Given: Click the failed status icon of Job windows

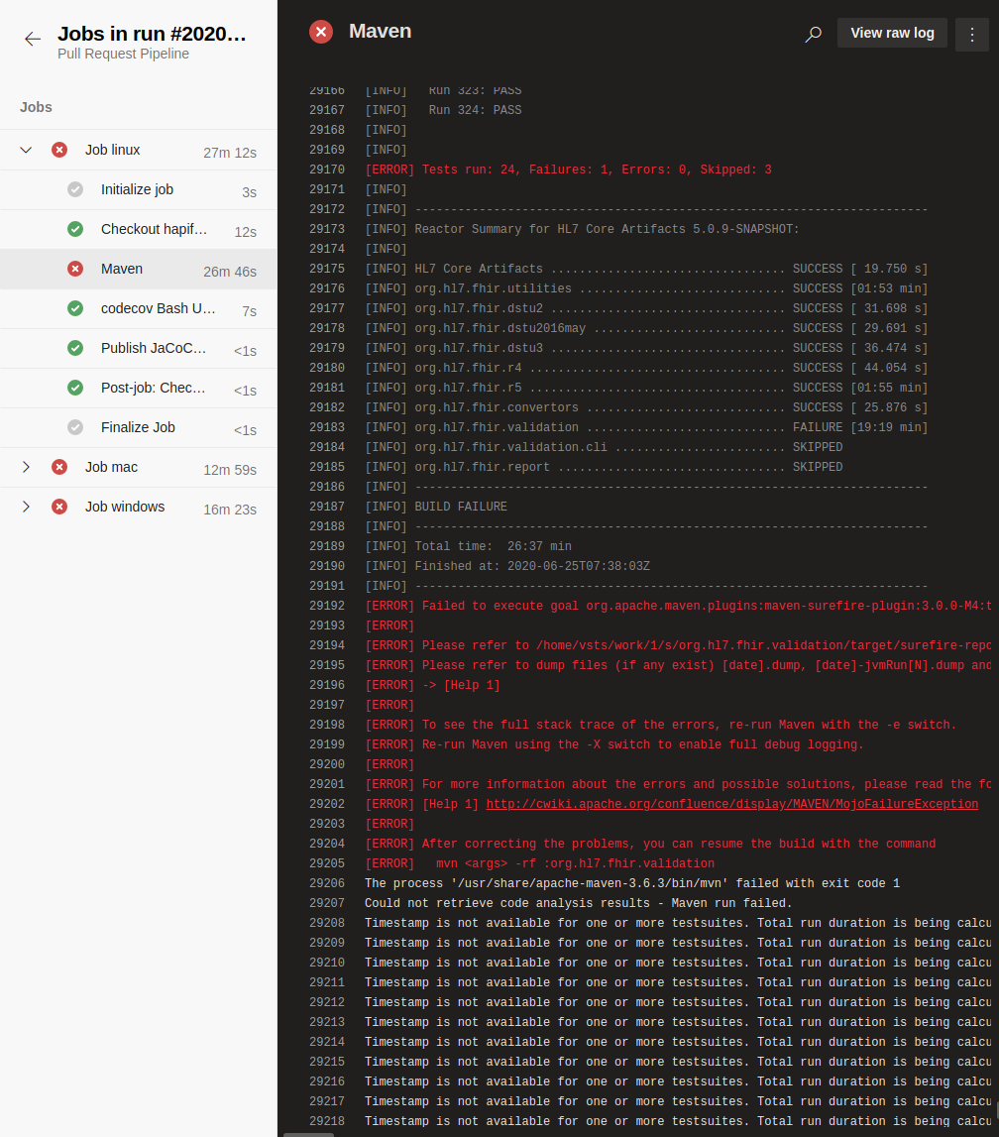Looking at the screenshot, I should coord(59,507).
